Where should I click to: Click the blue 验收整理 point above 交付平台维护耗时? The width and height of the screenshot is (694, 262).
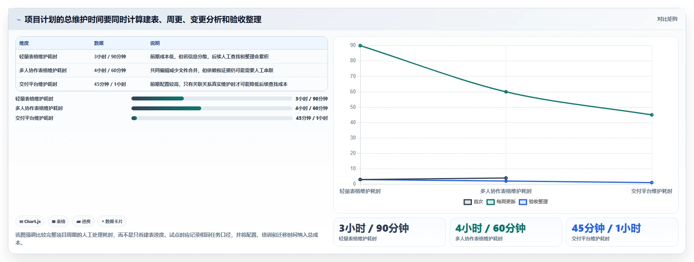pos(651,183)
